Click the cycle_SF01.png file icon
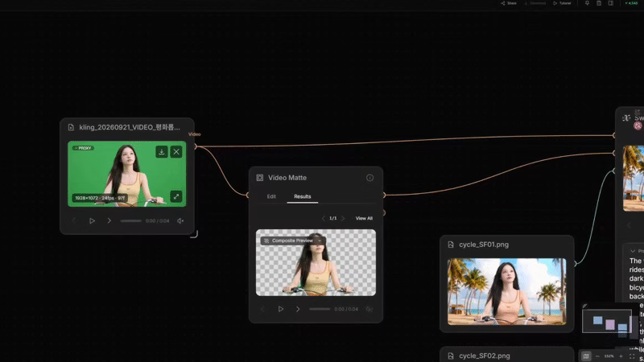 (x=451, y=245)
